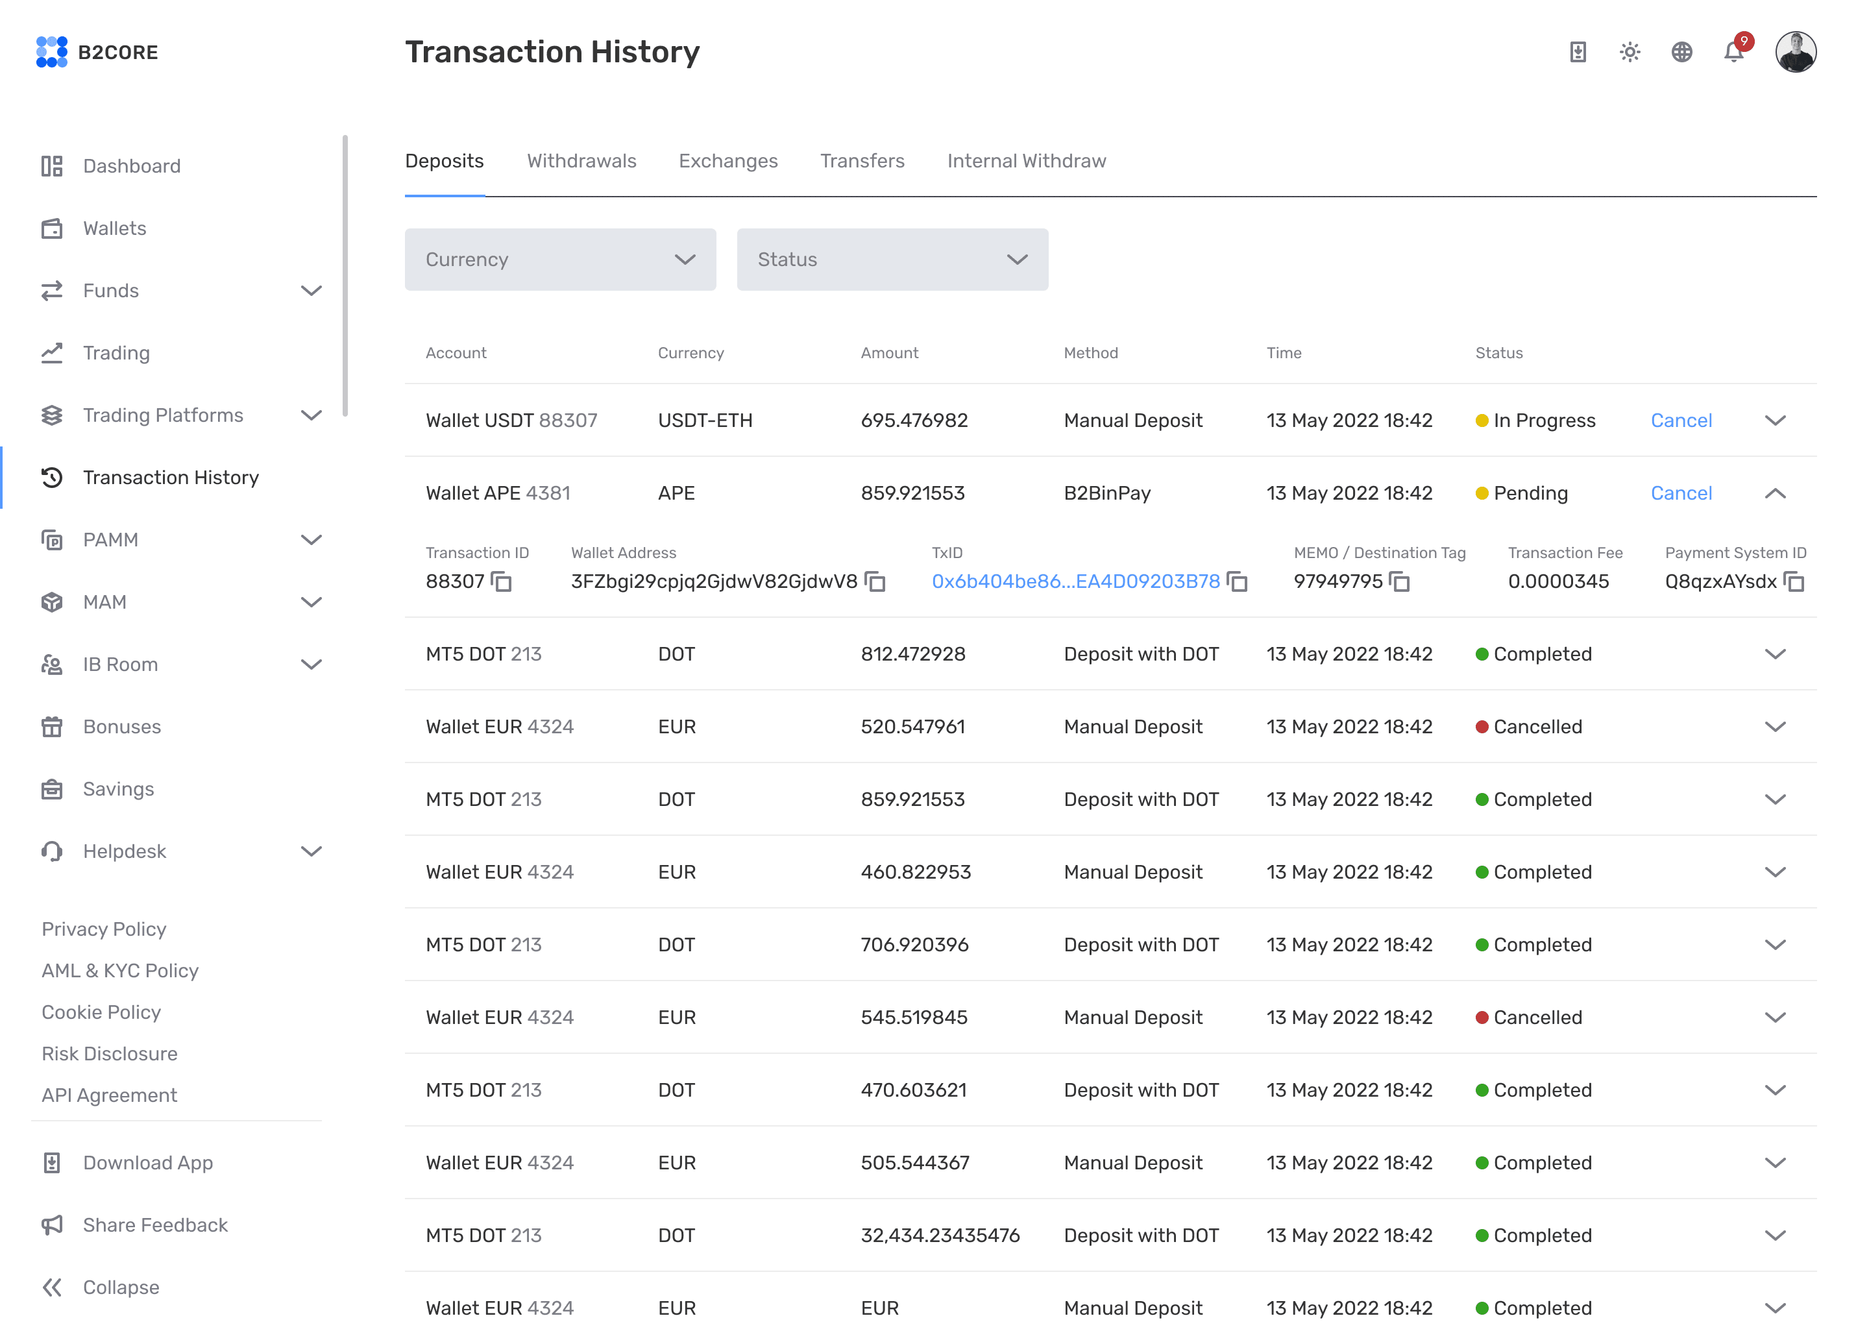
Task: Click the Funds swap-arrows icon
Action: [x=51, y=291]
